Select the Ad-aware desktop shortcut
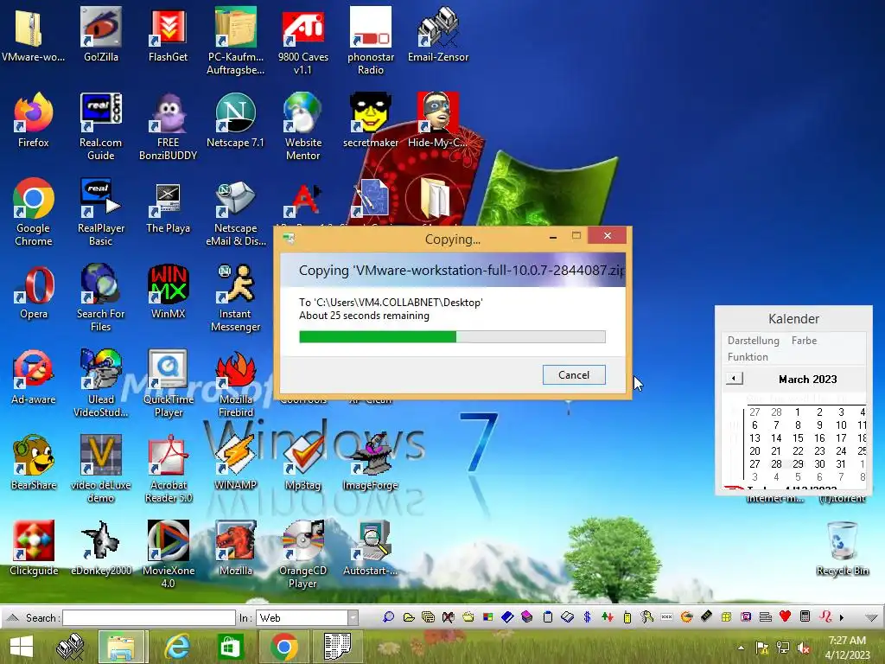Screen dimensions: 885x664 [x=34, y=377]
